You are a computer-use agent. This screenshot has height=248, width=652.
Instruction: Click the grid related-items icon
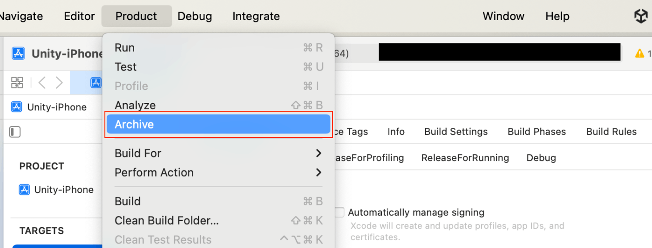[x=17, y=83]
